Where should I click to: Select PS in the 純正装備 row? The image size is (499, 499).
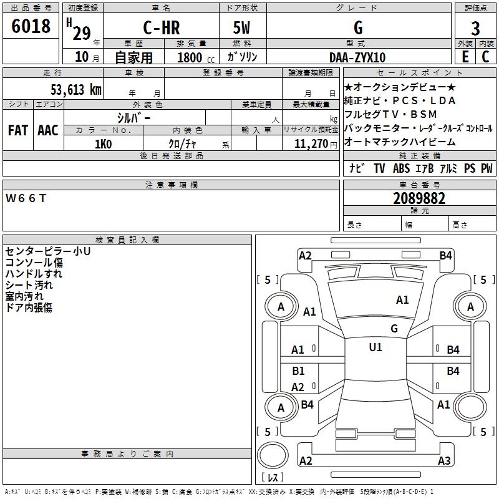pyautogui.click(x=470, y=168)
